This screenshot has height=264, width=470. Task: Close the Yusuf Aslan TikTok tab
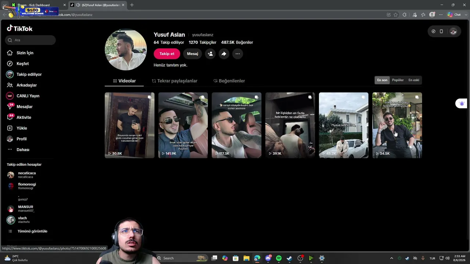(123, 5)
